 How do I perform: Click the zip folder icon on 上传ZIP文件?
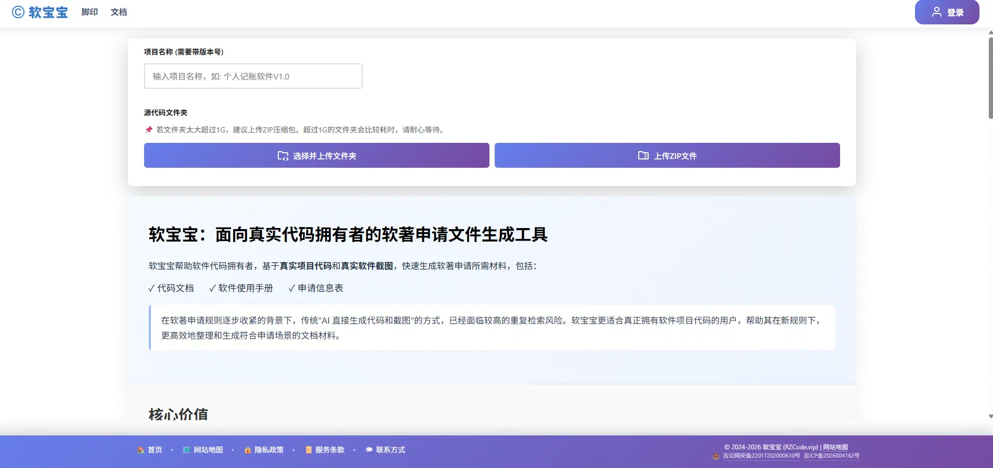coord(643,155)
